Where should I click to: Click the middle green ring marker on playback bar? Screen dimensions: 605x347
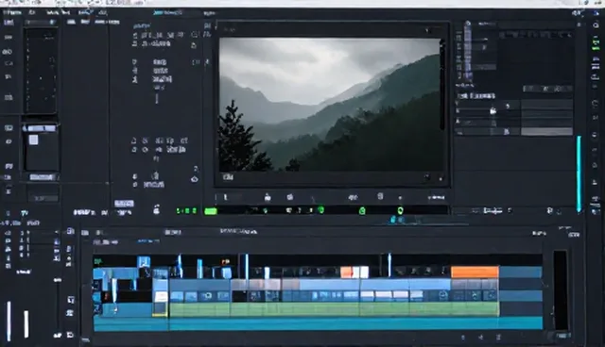(x=362, y=210)
